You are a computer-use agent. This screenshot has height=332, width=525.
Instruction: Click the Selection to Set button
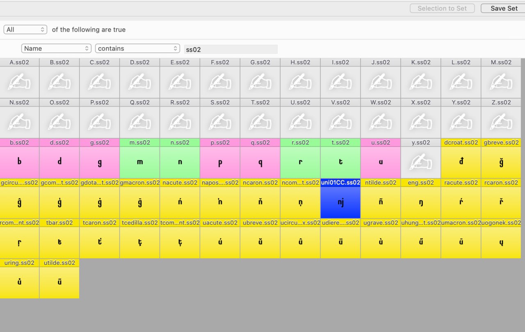442,8
